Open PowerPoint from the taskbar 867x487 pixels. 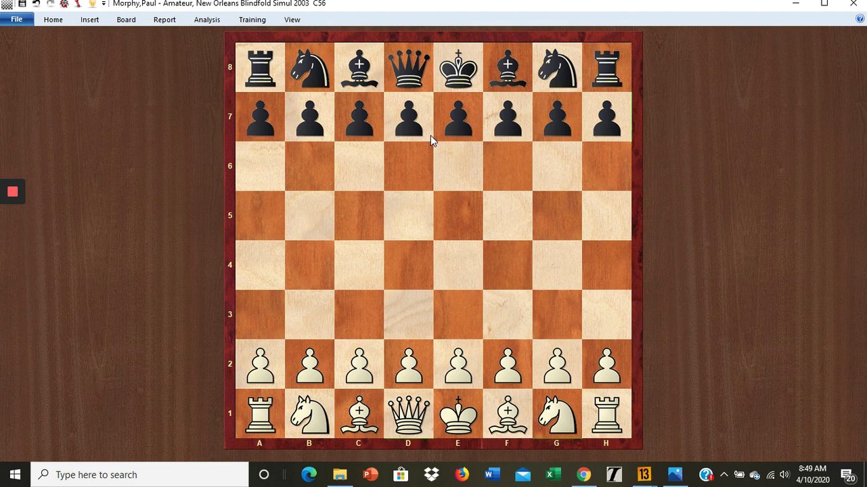[370, 474]
